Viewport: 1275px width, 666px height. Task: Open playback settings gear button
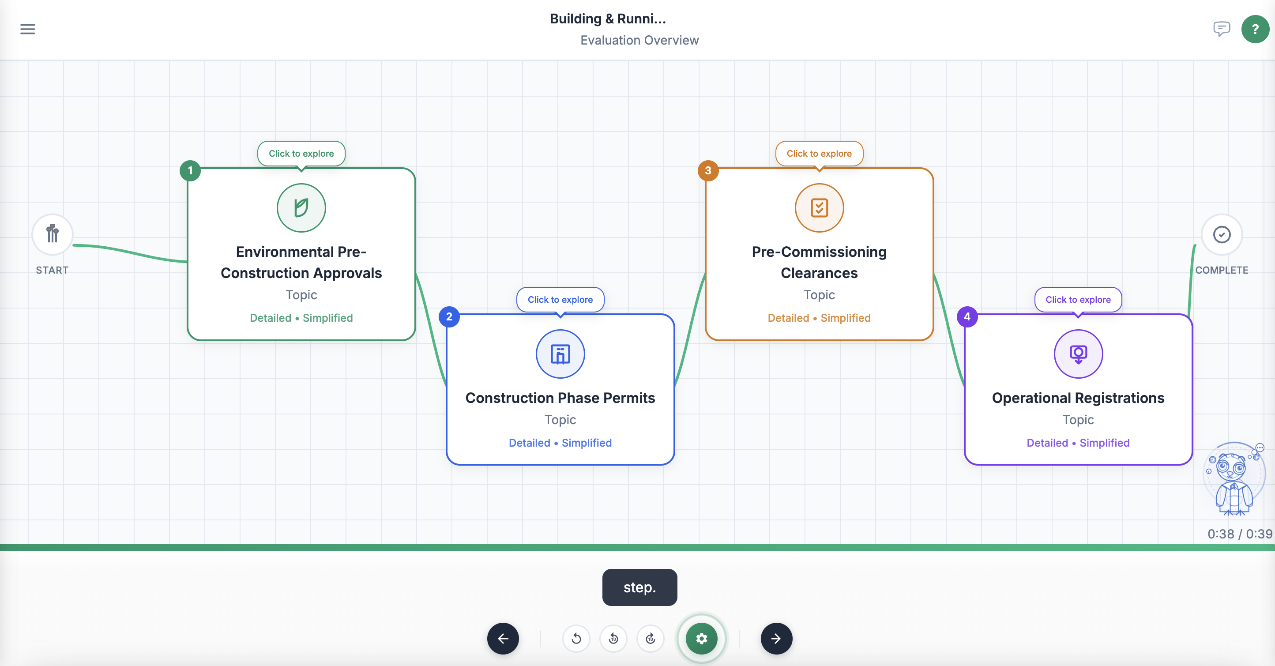(x=701, y=638)
